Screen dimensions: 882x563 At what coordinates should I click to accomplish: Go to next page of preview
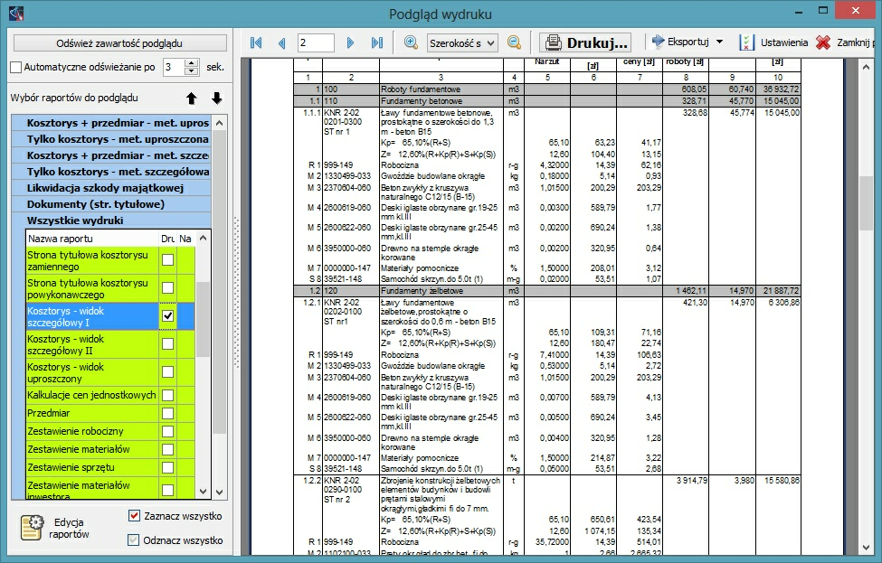tap(350, 42)
